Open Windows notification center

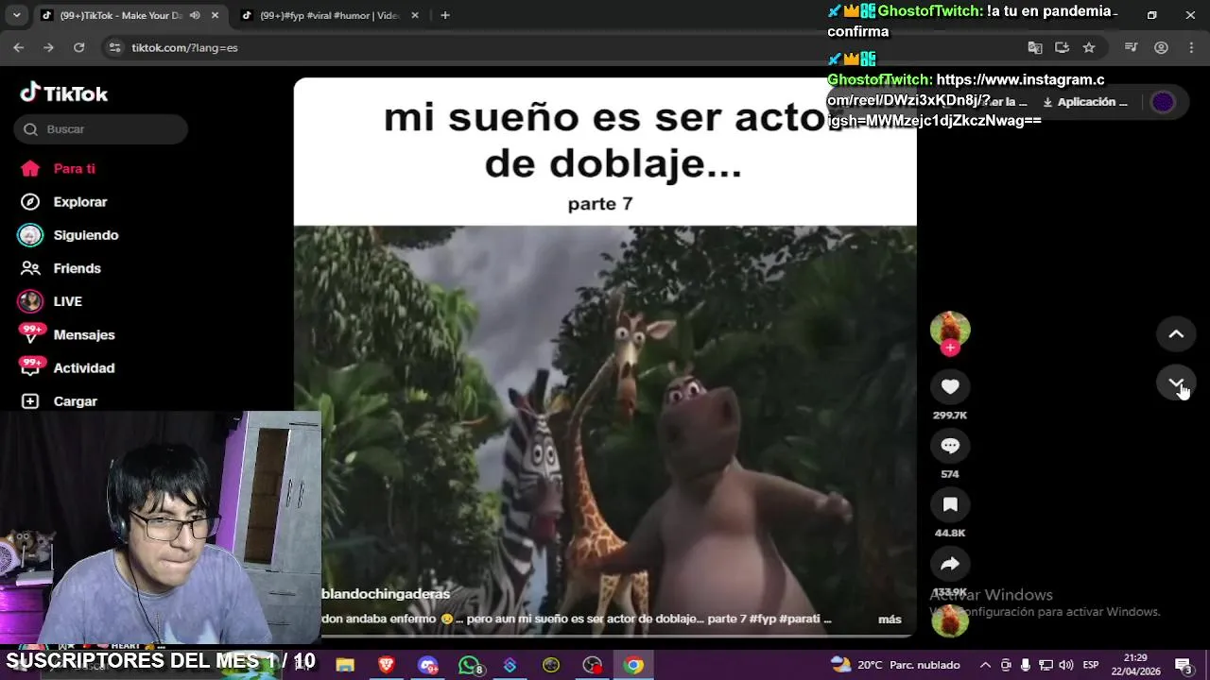click(x=1183, y=665)
